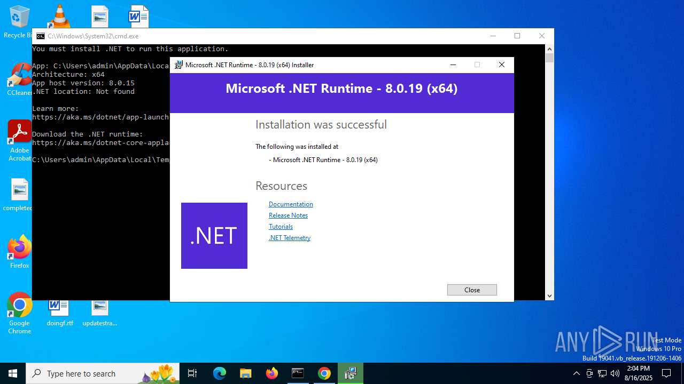
Task: Select the Recycle Bin desktop icon
Action: tap(19, 22)
